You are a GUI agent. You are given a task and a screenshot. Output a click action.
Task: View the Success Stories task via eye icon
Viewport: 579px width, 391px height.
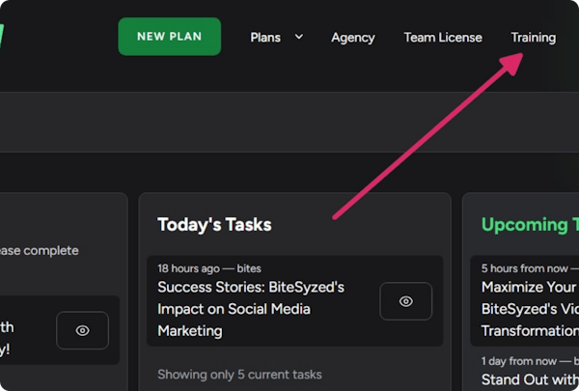click(405, 301)
